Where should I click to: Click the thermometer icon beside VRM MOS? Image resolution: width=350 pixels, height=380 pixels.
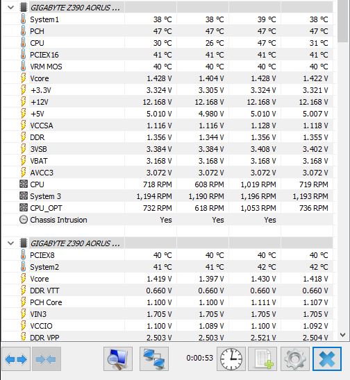pos(24,67)
